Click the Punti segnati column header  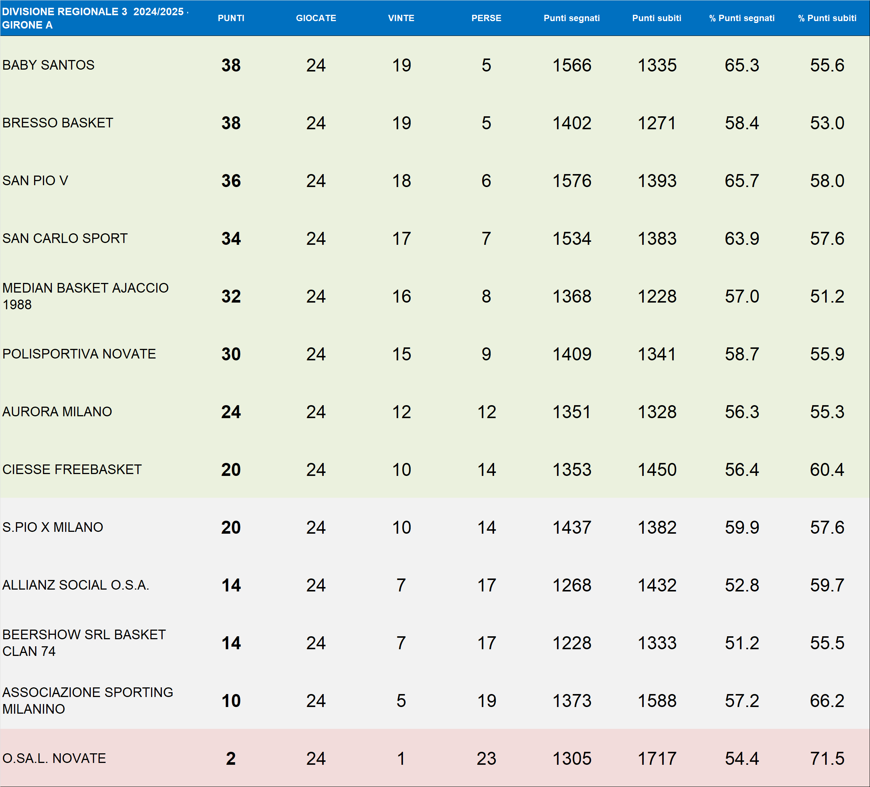571,18
